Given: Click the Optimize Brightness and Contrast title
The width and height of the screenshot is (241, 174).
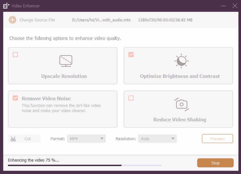Looking at the screenshot, I should point(180,76).
